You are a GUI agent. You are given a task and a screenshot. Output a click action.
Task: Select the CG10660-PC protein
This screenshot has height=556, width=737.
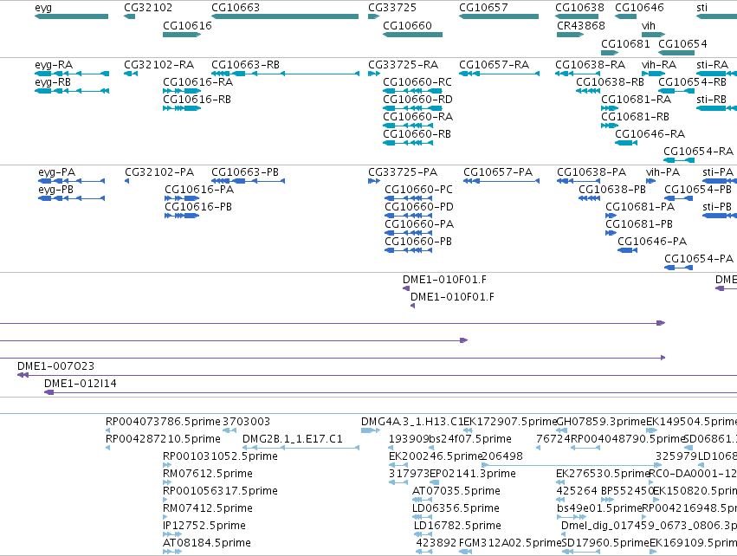[x=409, y=198]
